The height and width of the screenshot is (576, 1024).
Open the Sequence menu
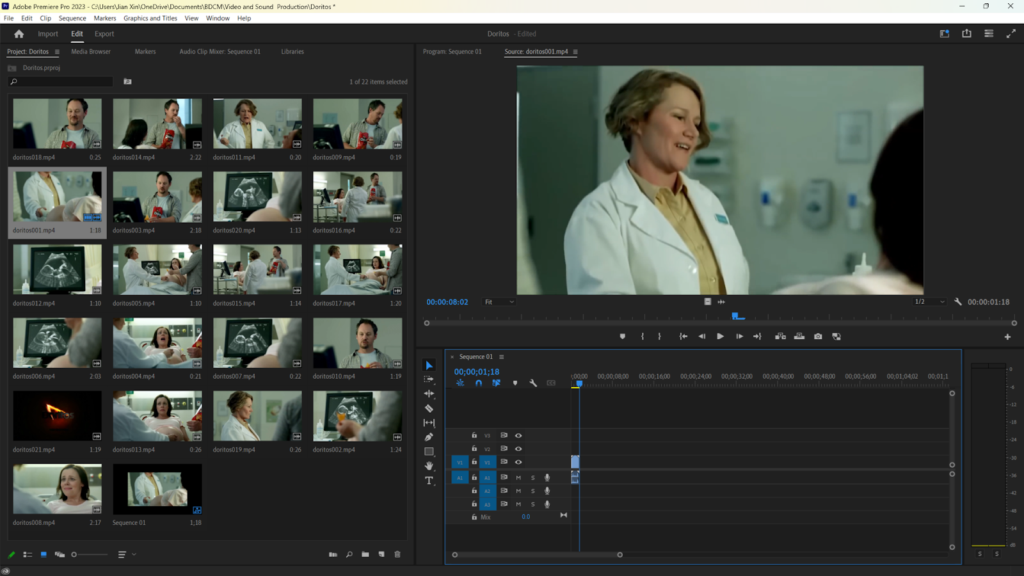(x=72, y=18)
